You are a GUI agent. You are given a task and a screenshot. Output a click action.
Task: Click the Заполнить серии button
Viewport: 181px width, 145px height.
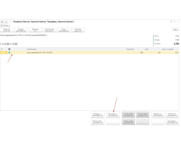tap(78, 30)
